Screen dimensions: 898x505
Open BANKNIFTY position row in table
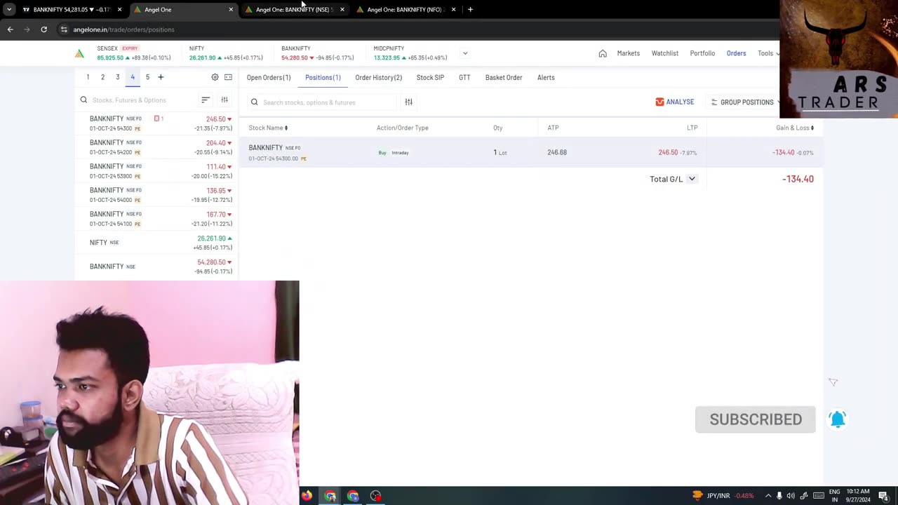(530, 153)
